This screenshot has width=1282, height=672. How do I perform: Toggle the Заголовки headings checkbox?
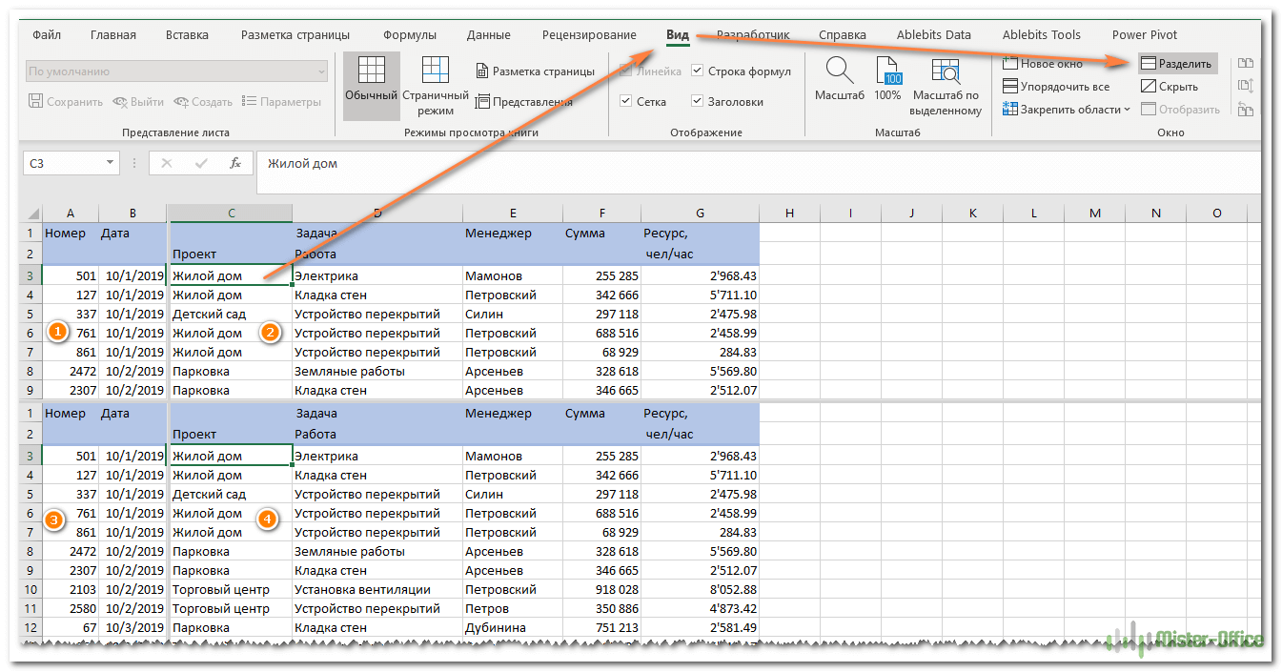coord(698,102)
